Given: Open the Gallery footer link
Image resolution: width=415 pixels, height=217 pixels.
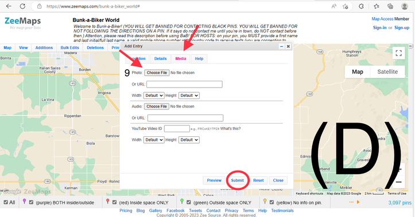Looking at the screenshot, I should tap(156, 210).
